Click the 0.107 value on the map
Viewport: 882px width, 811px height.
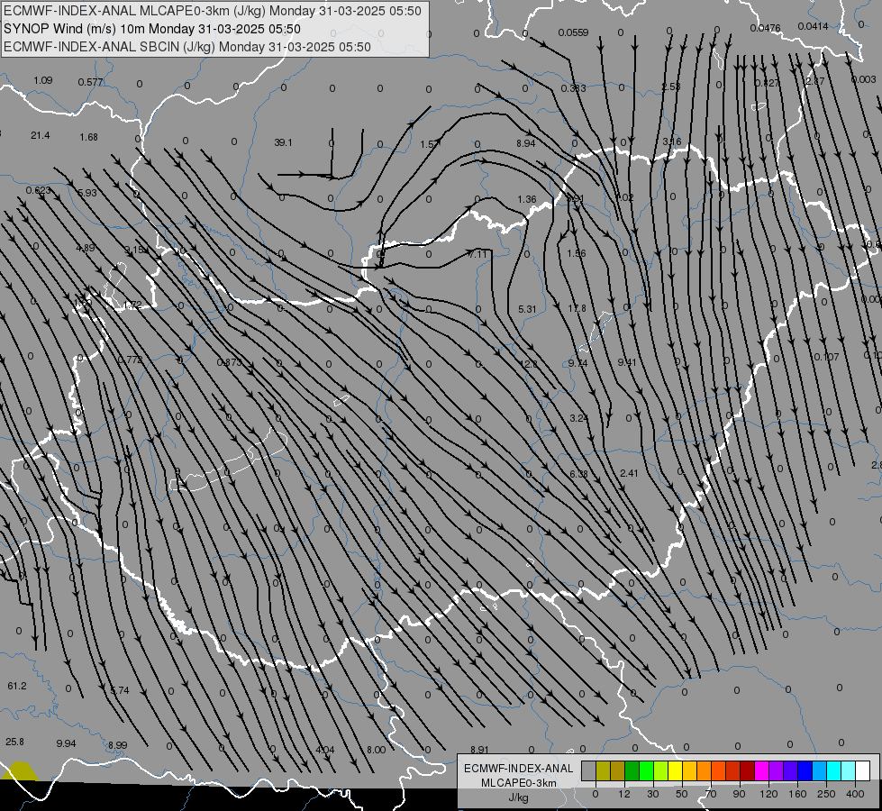tap(826, 357)
